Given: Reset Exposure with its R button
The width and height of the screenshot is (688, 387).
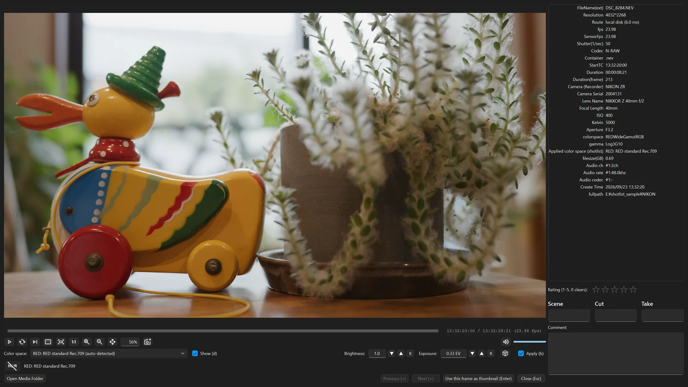Looking at the screenshot, I should click(x=491, y=353).
